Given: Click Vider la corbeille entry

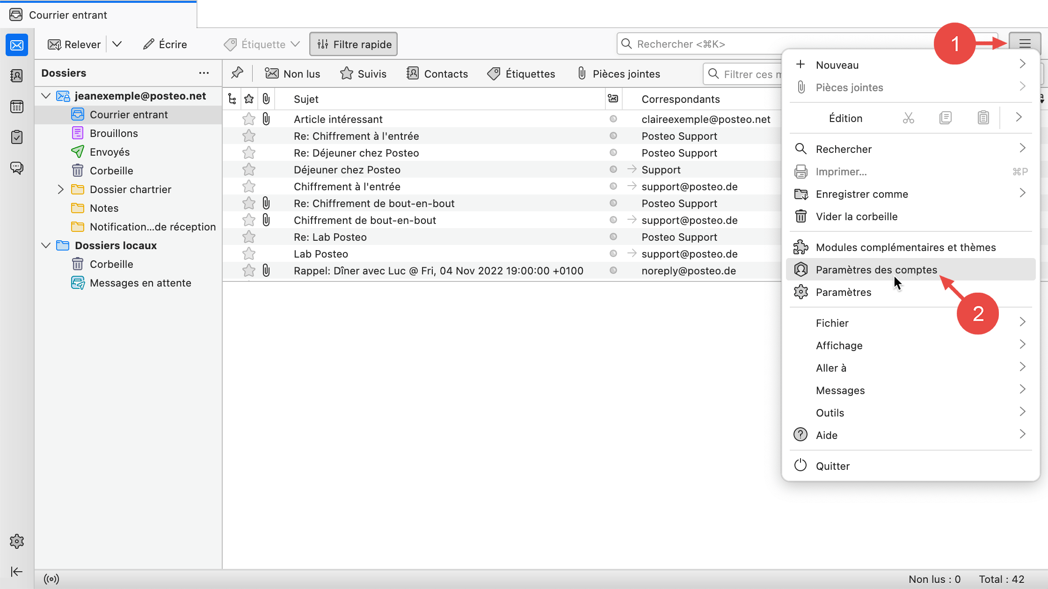Looking at the screenshot, I should [x=856, y=216].
